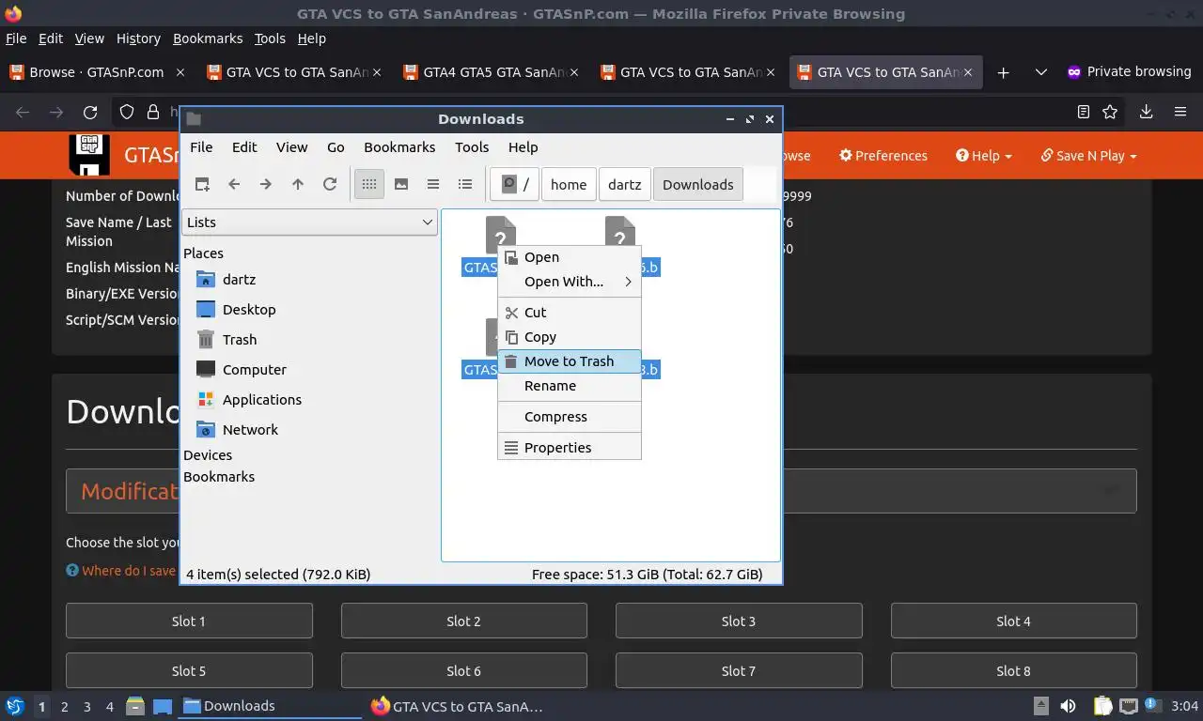Switch to workspace 2 in taskbar pager

pos(64,707)
